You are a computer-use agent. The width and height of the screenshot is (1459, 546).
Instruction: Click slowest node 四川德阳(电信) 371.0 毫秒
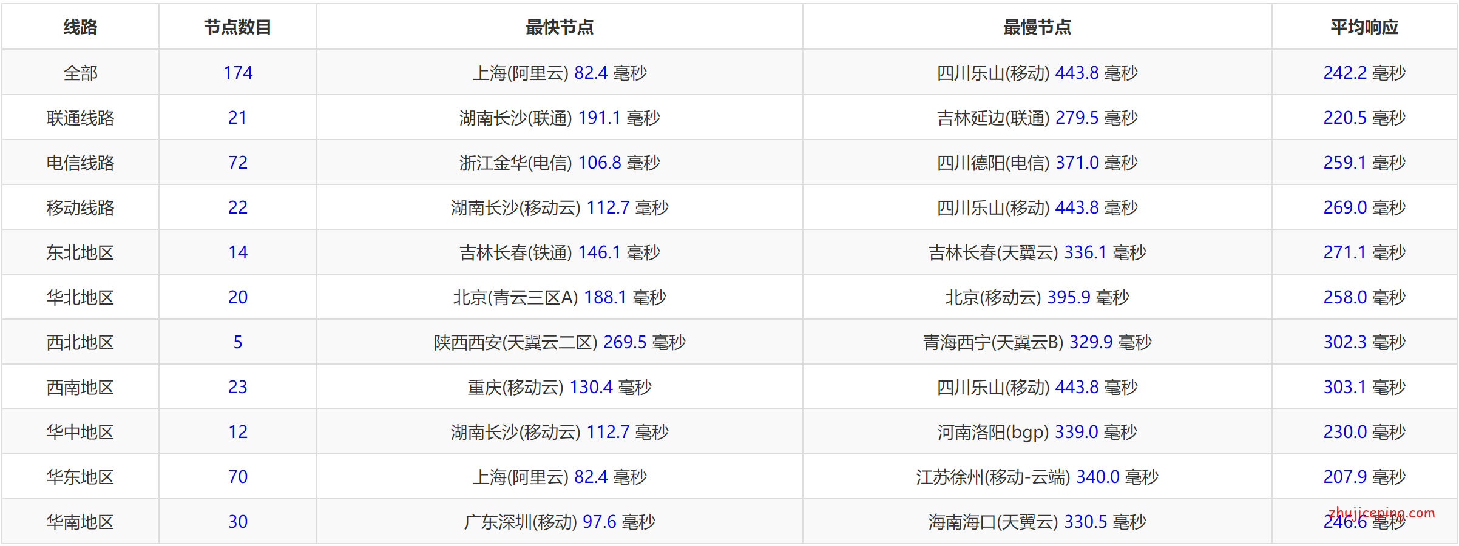pos(1037,163)
